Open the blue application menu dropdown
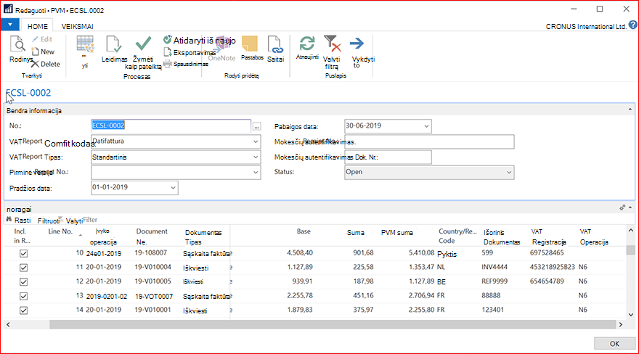This screenshot has width=639, height=354. [x=9, y=25]
